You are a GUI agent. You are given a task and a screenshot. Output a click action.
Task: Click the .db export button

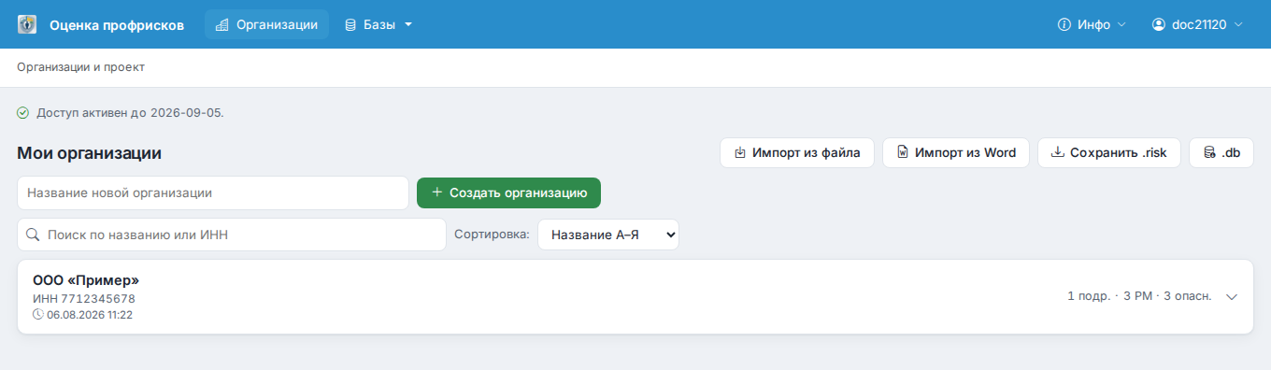(x=1221, y=153)
